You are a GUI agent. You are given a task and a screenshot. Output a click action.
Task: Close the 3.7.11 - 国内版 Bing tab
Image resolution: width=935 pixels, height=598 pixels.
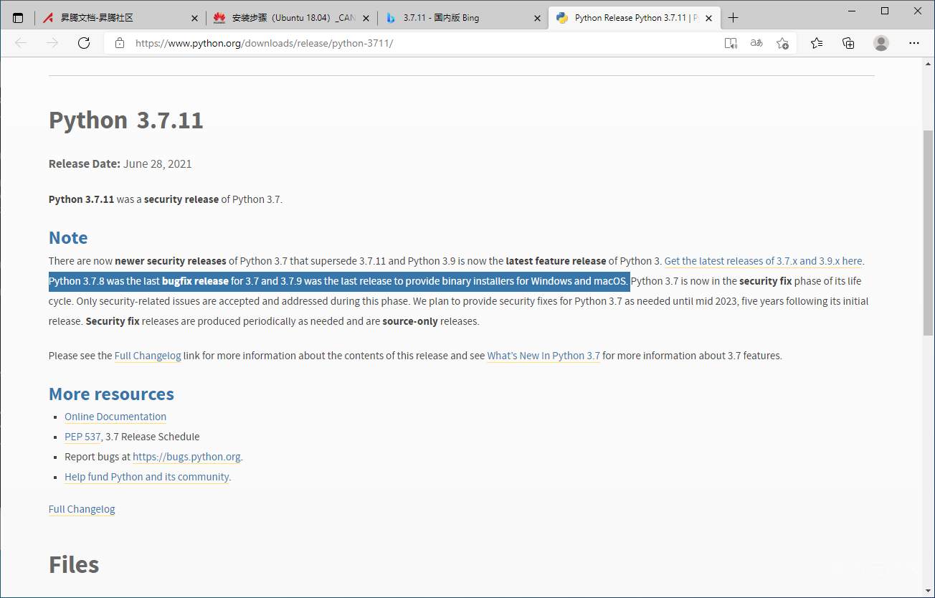[x=537, y=18]
